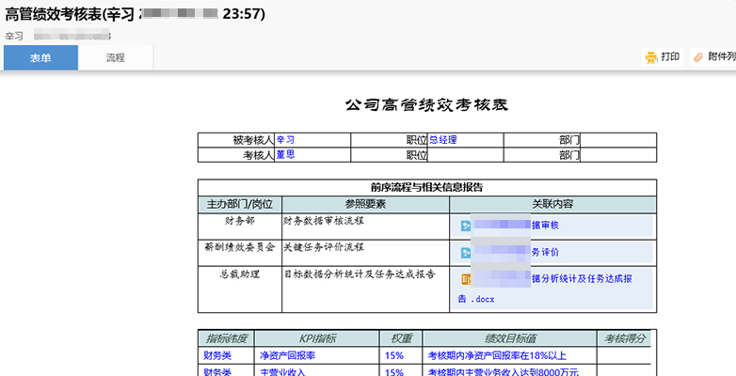Click the docx file icon in 总裁助理 row

465,278
